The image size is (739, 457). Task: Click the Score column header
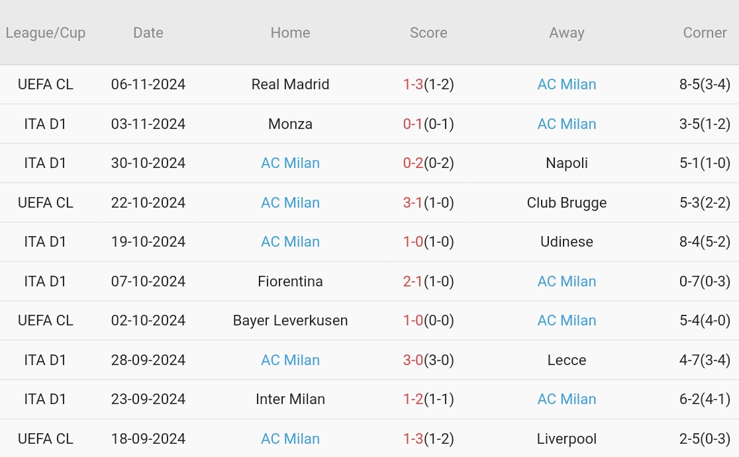coord(428,32)
